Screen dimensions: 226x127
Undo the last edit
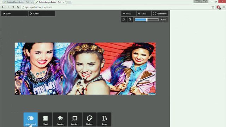click(129, 13)
